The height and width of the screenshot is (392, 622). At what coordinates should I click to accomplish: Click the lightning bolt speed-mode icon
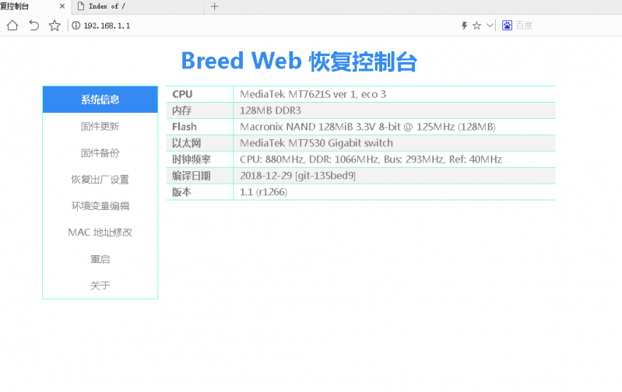coord(464,26)
